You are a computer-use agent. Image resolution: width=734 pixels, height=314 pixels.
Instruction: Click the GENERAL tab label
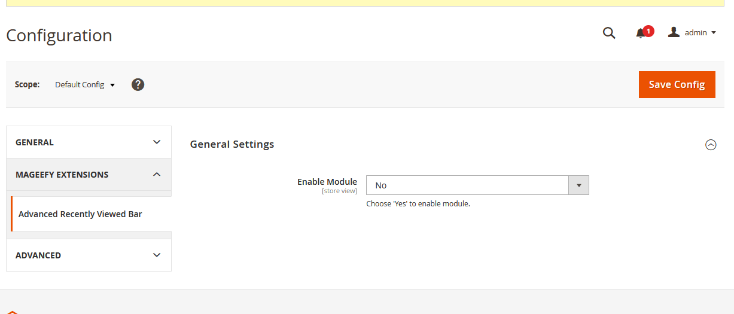coord(35,142)
